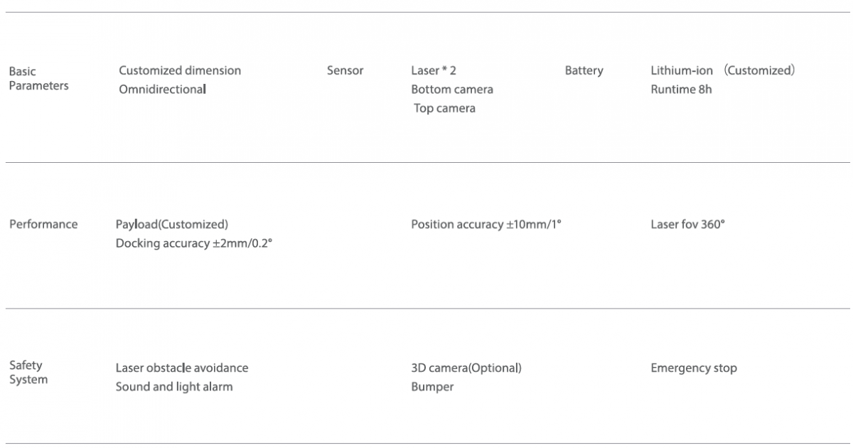Select the Payload(Customized) text
Screen dimensions: 853x448
point(172,225)
